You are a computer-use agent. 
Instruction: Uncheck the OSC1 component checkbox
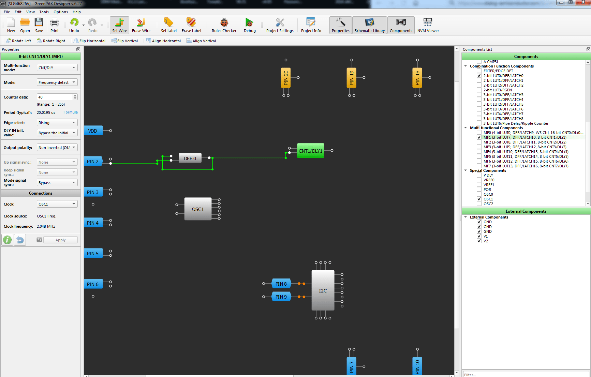479,199
